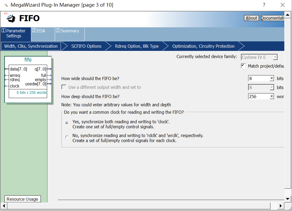Go to SCFIFO Options step

tap(86, 46)
